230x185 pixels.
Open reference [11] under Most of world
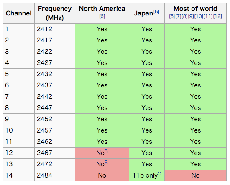[208, 16]
